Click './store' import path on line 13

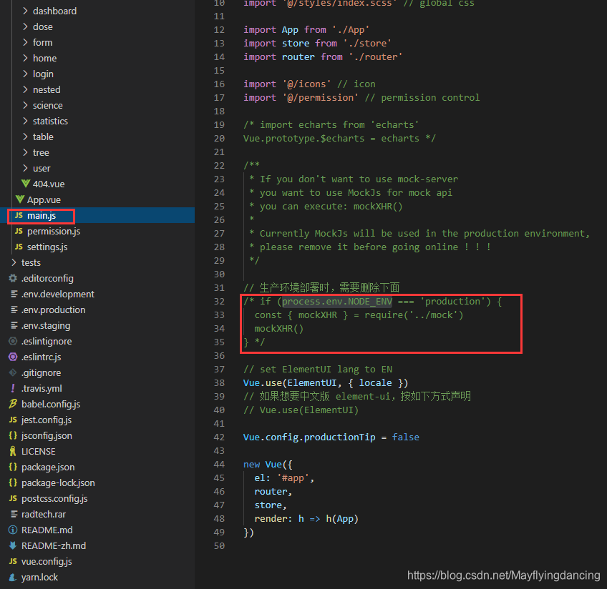367,44
